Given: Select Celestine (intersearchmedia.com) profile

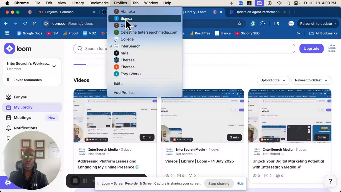Looking at the screenshot, I should point(144,32).
